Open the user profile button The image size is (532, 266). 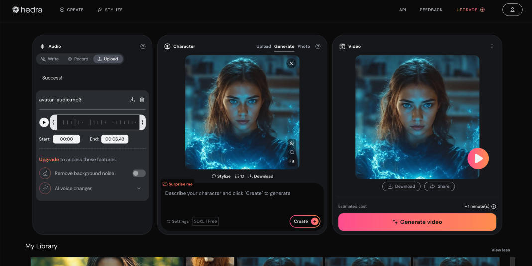tap(512, 10)
